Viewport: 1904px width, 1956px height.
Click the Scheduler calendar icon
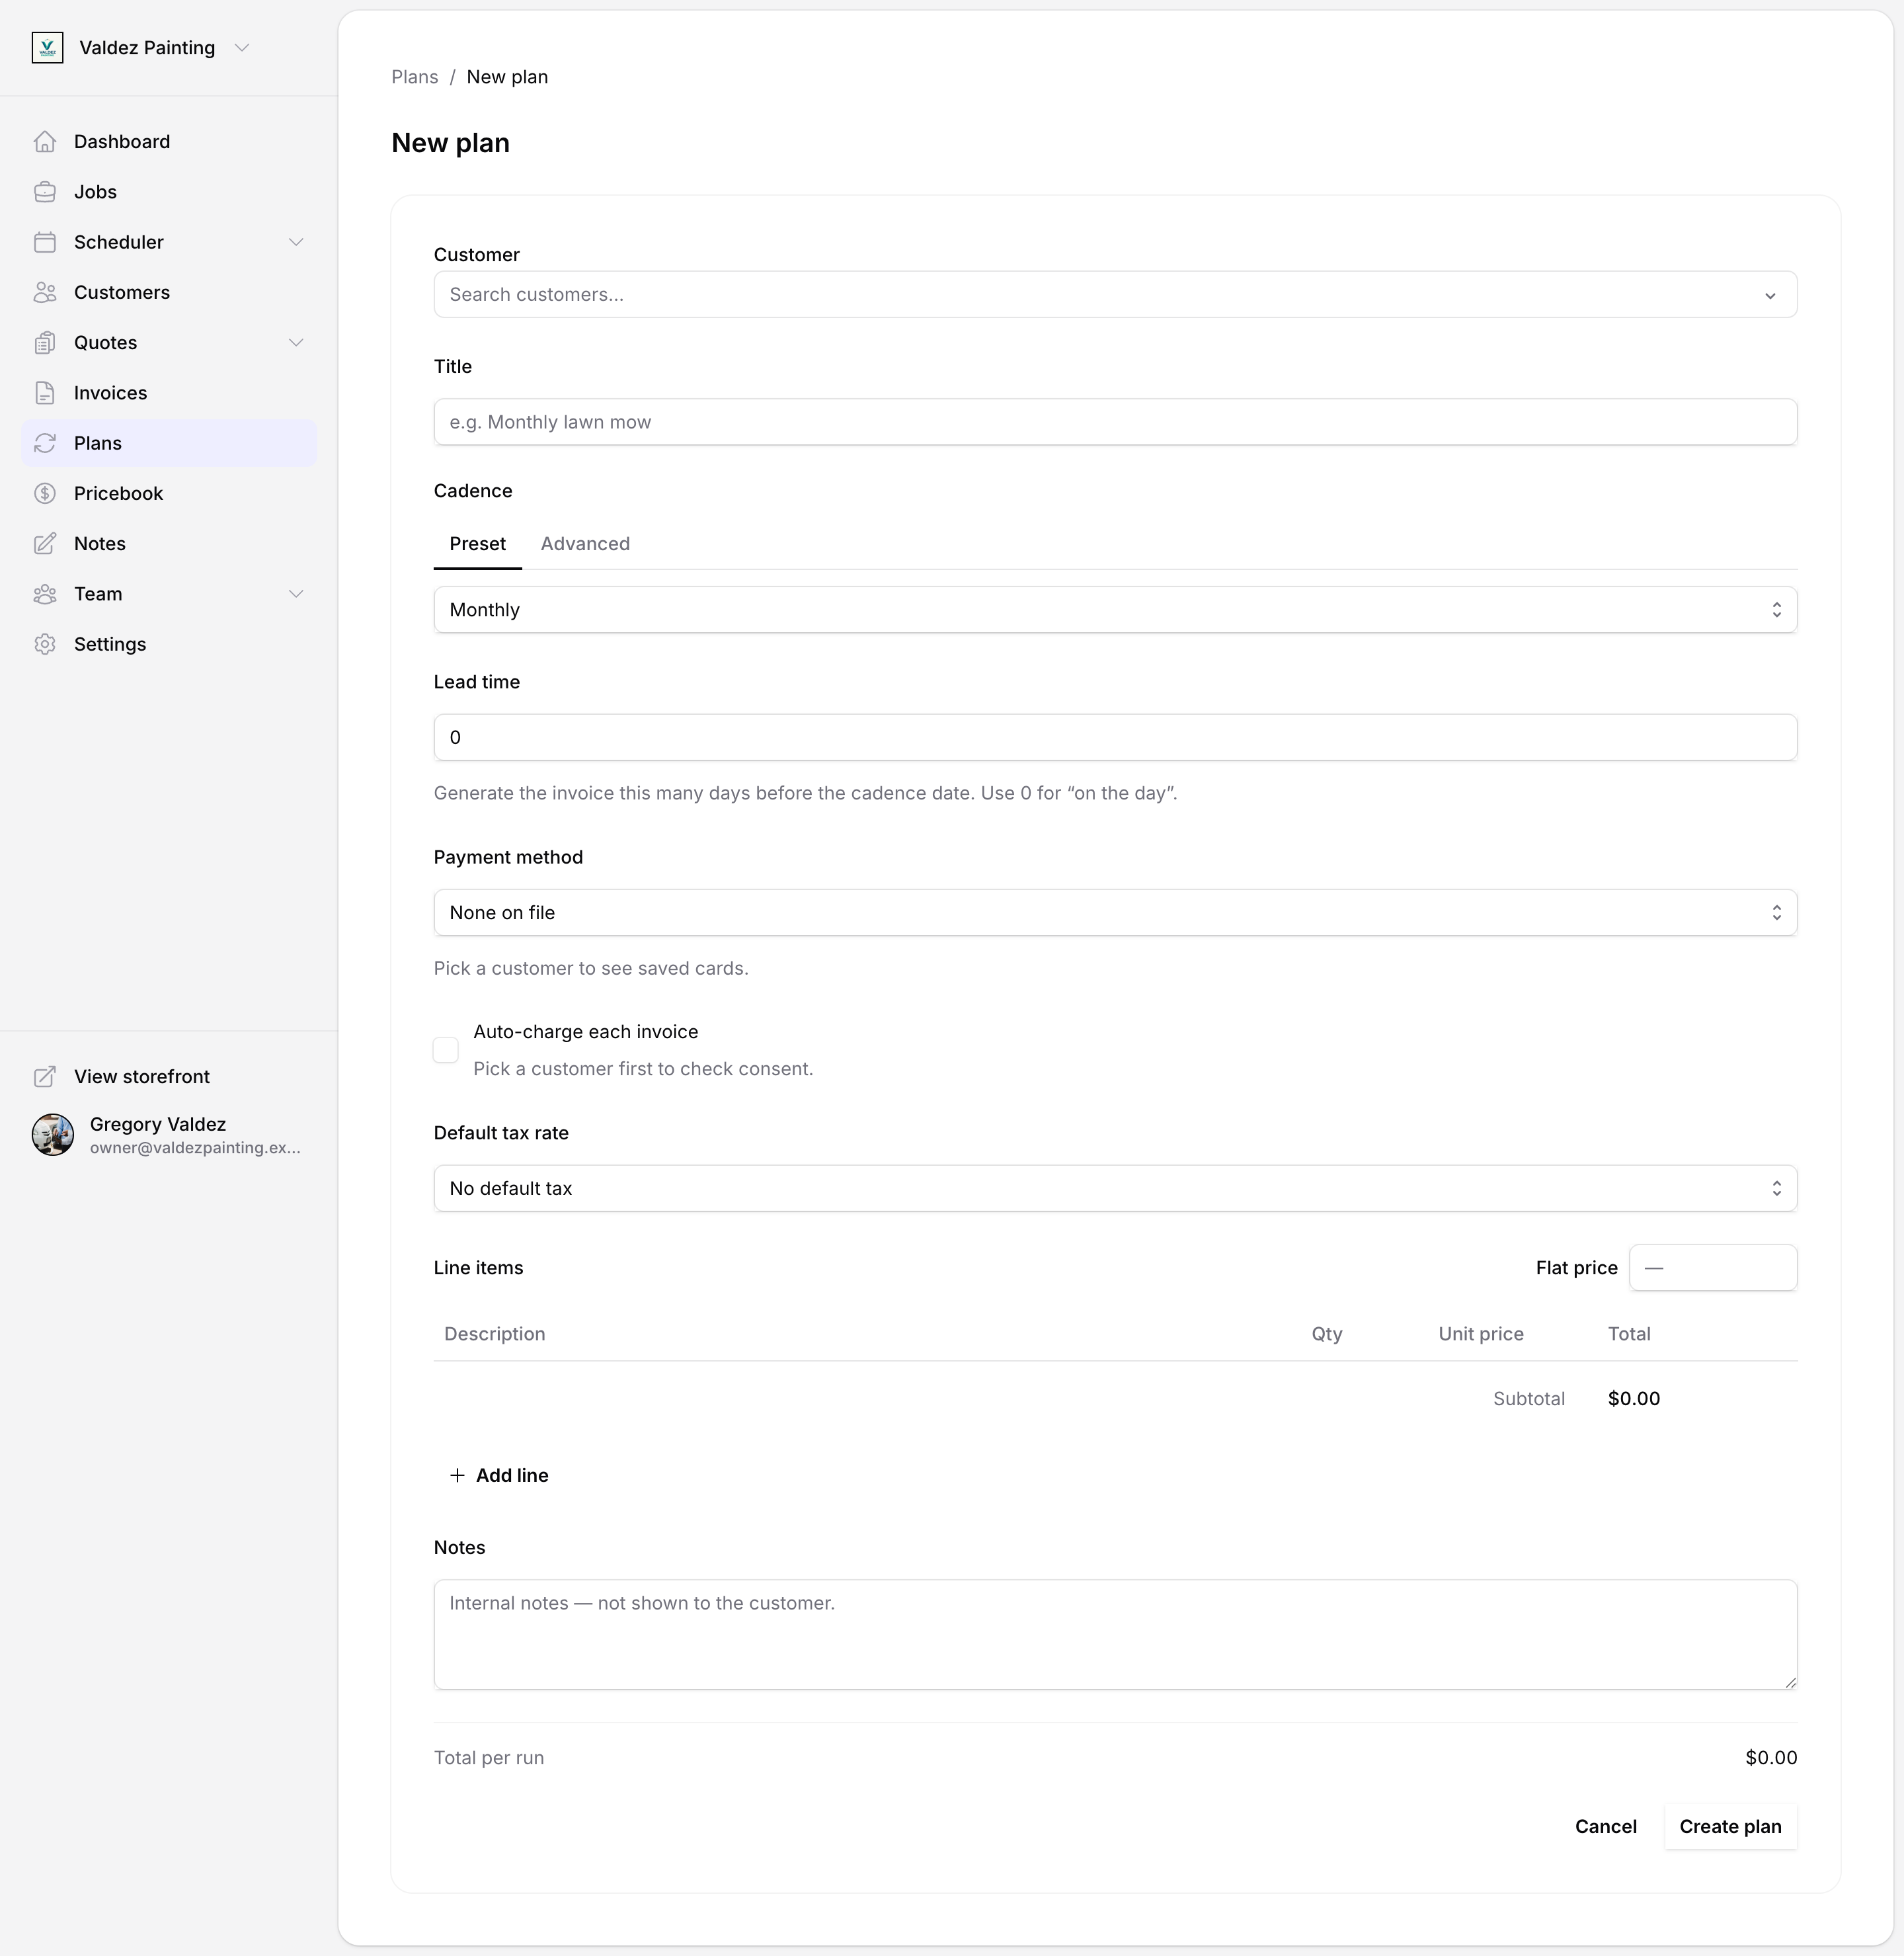click(45, 242)
